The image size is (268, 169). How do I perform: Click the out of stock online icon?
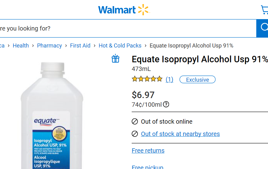click(135, 122)
